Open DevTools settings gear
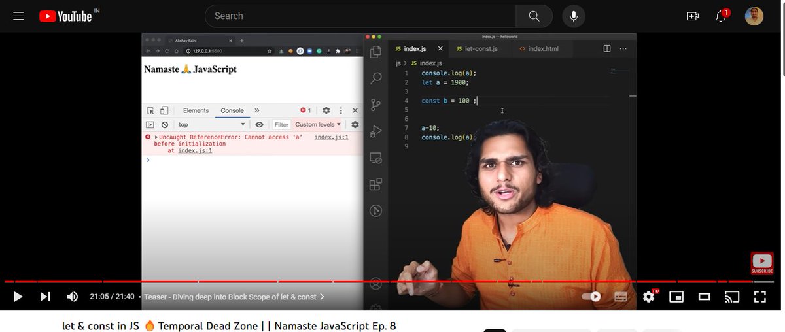This screenshot has height=332, width=785. (326, 110)
